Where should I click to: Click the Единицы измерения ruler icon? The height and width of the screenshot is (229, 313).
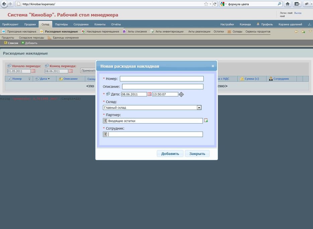50,37
